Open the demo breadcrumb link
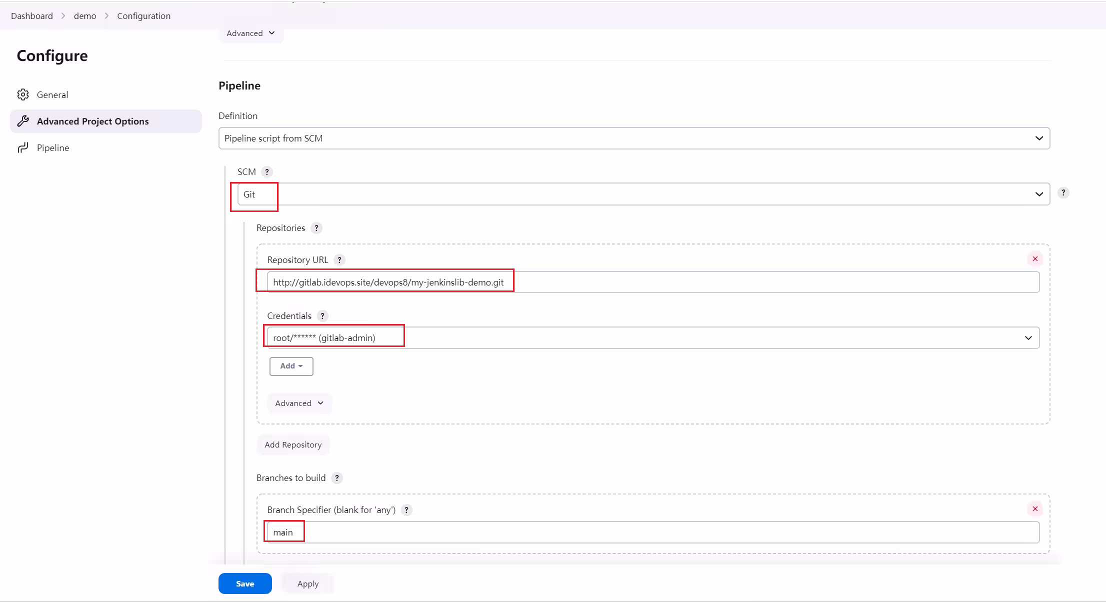Screen dimensions: 1106x602 tap(85, 16)
